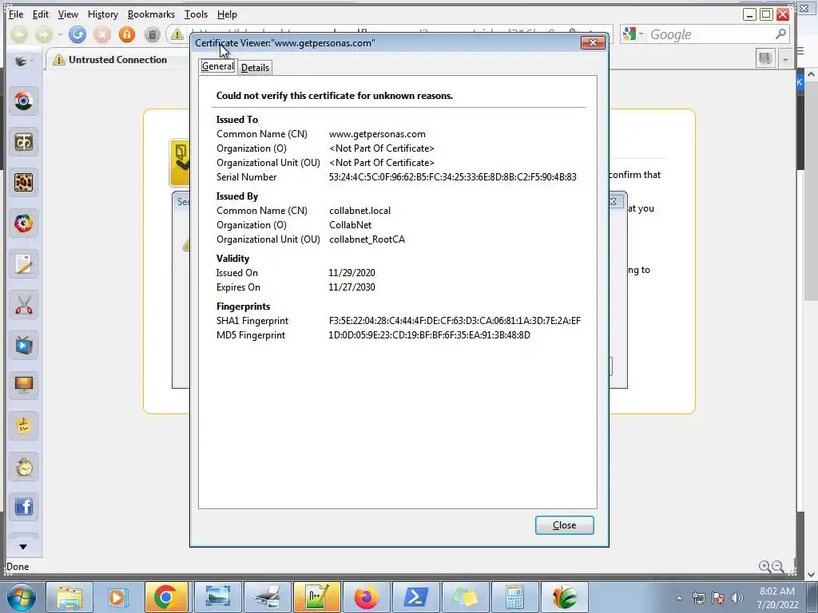Image resolution: width=818 pixels, height=613 pixels.
Task: Click the bookmarks icon right of tab bar
Action: pos(765,58)
